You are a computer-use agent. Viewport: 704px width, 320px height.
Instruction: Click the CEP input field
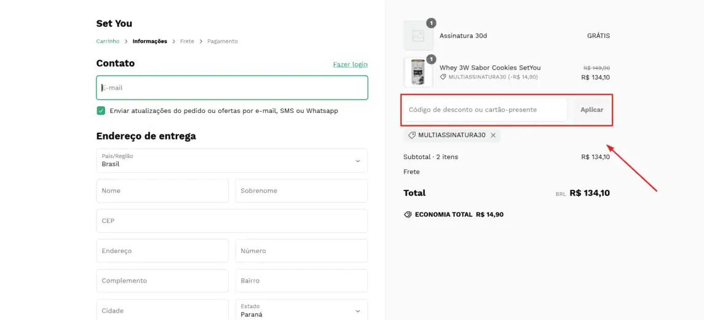point(232,221)
